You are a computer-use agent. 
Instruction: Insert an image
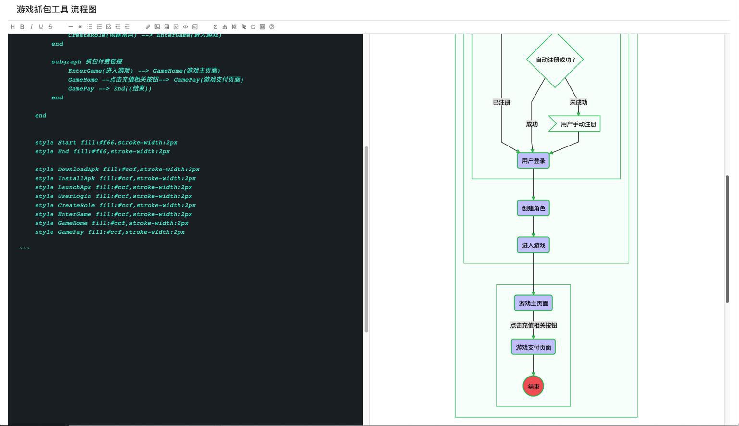click(157, 27)
